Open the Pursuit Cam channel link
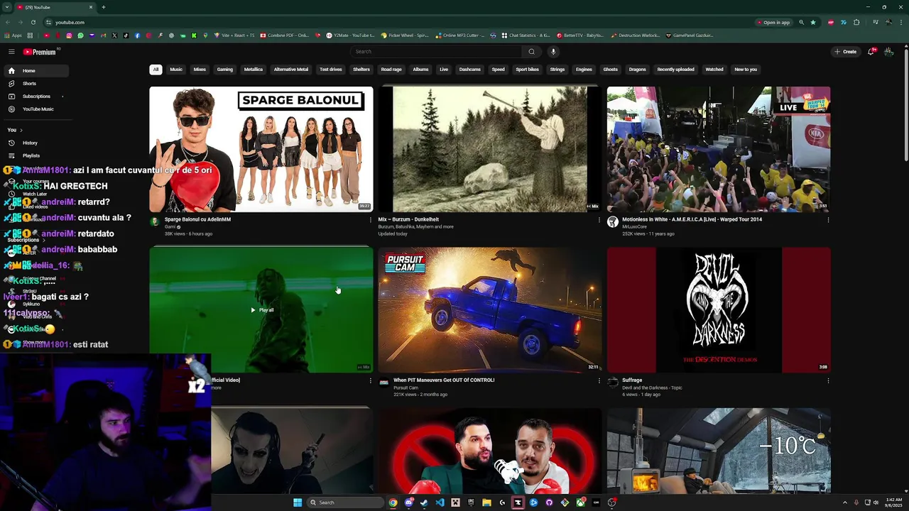This screenshot has height=511, width=909. pos(406,388)
